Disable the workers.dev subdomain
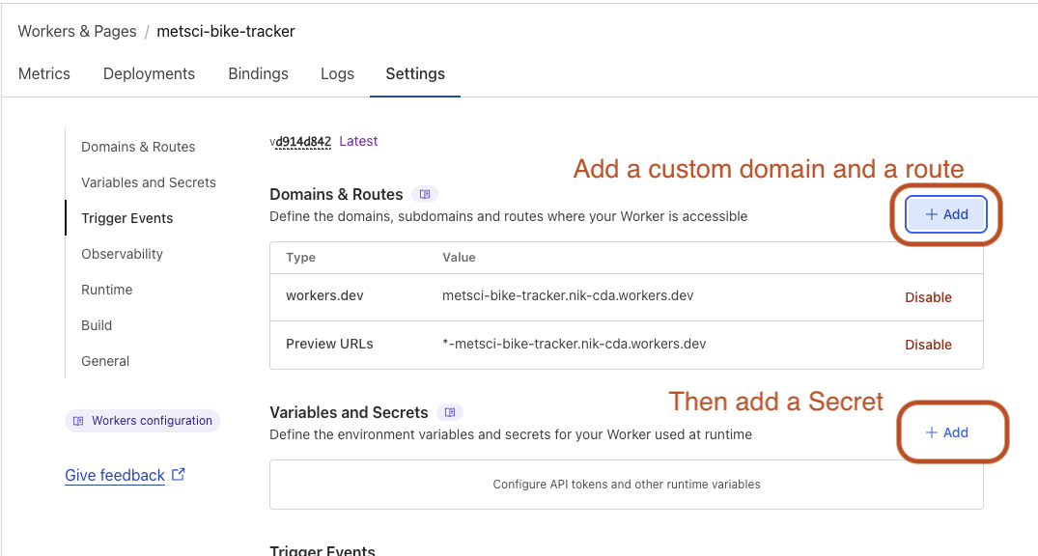This screenshot has width=1038, height=556. [x=928, y=296]
